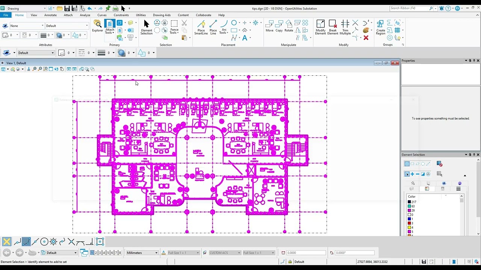Open the Arc Tools button
This screenshot has height=270, width=481.
point(224,27)
